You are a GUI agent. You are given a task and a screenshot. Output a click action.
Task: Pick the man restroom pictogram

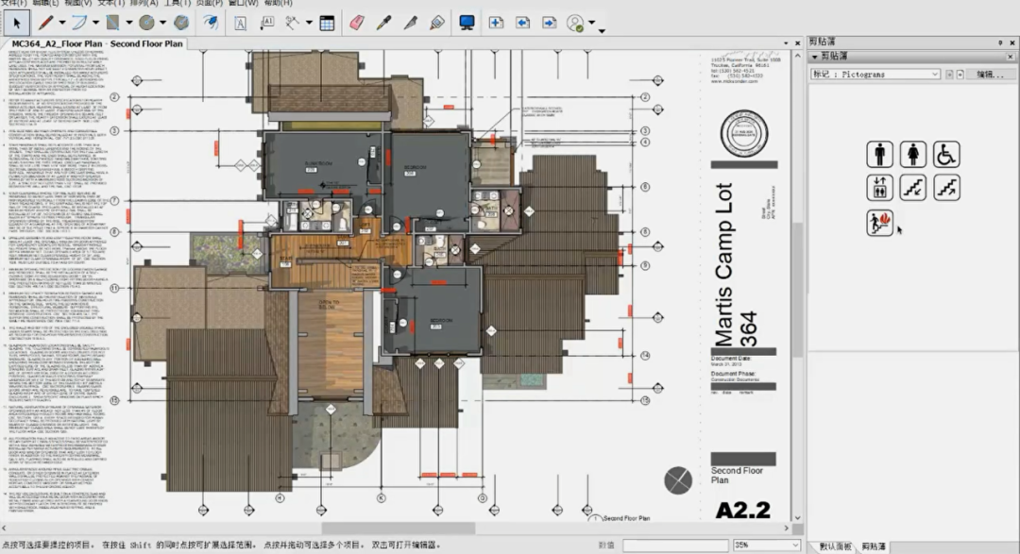tap(879, 155)
